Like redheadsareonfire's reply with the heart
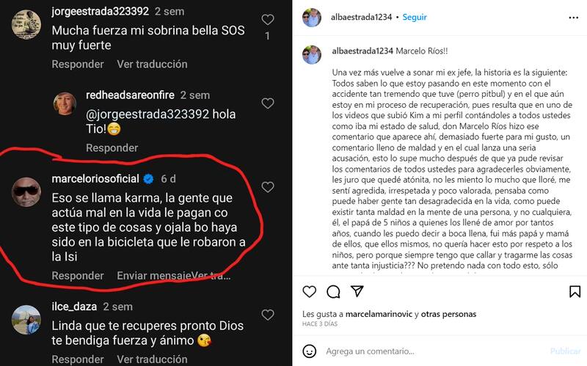The height and width of the screenshot is (366, 587). (267, 103)
